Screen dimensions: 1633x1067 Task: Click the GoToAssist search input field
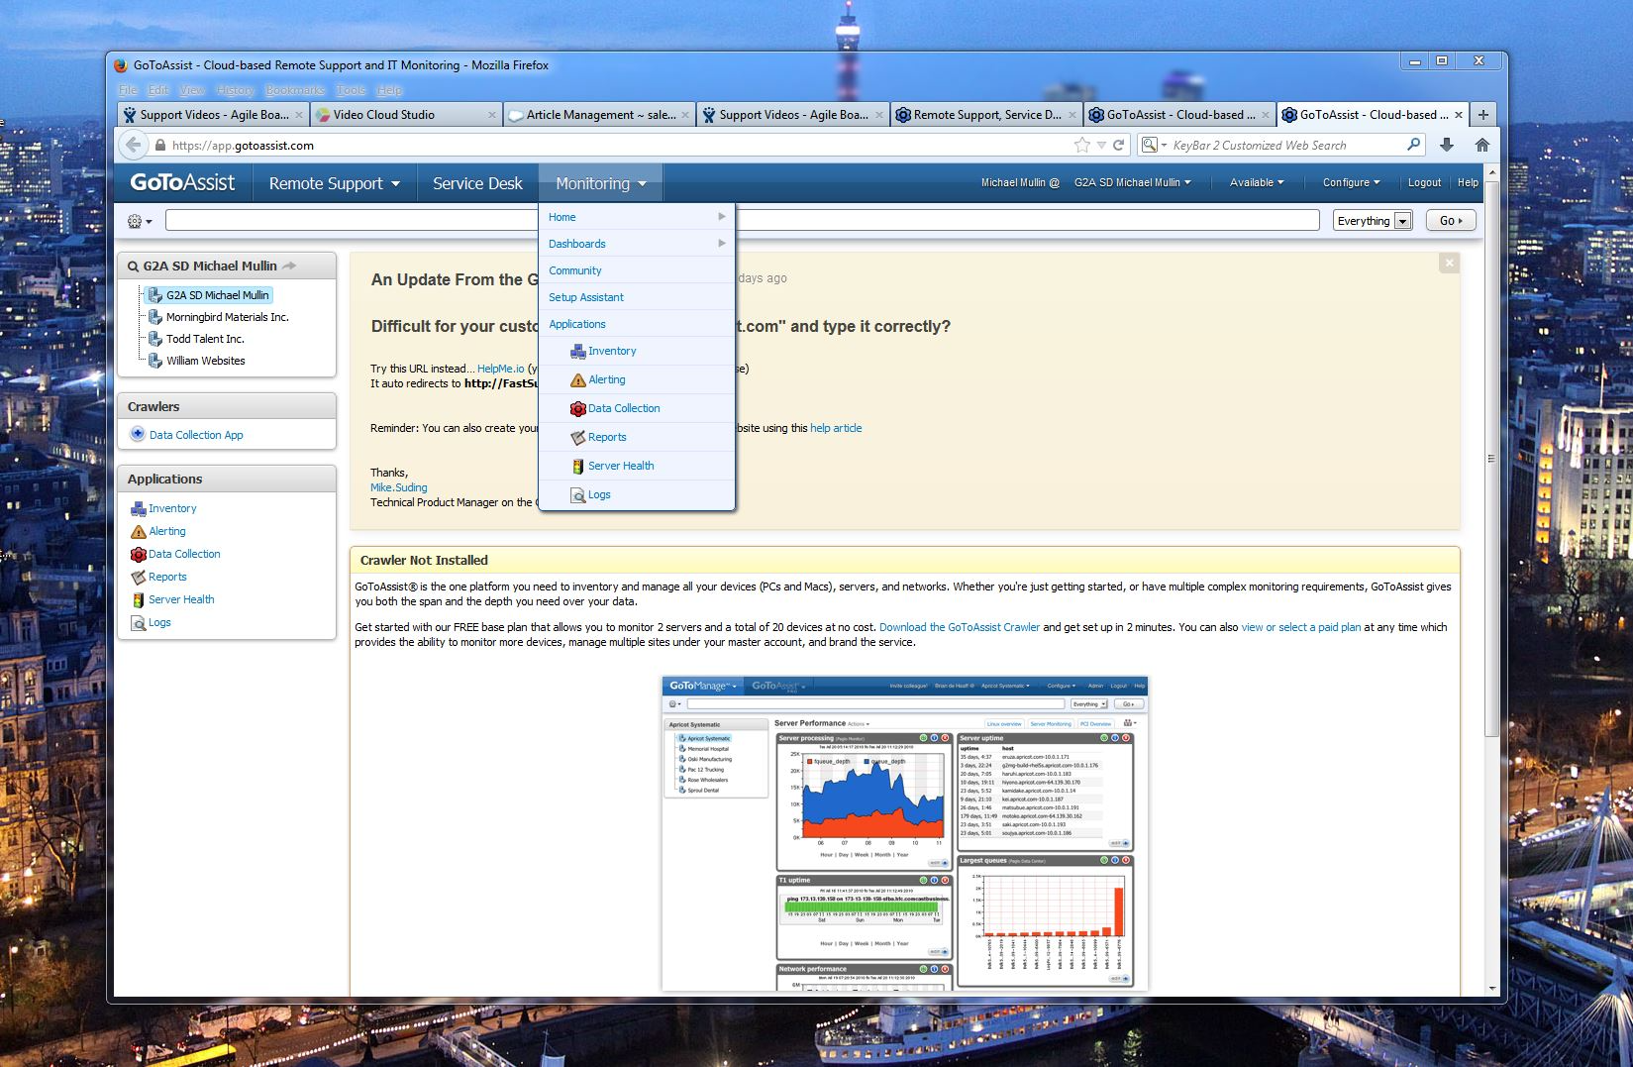(742, 221)
